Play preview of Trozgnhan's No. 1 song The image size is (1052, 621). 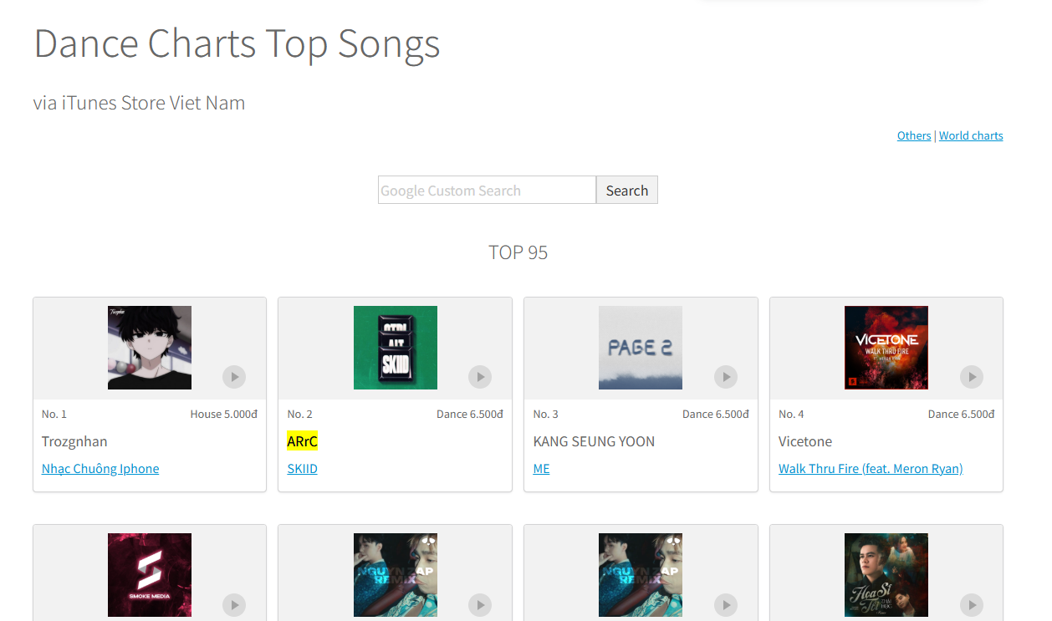pos(234,377)
